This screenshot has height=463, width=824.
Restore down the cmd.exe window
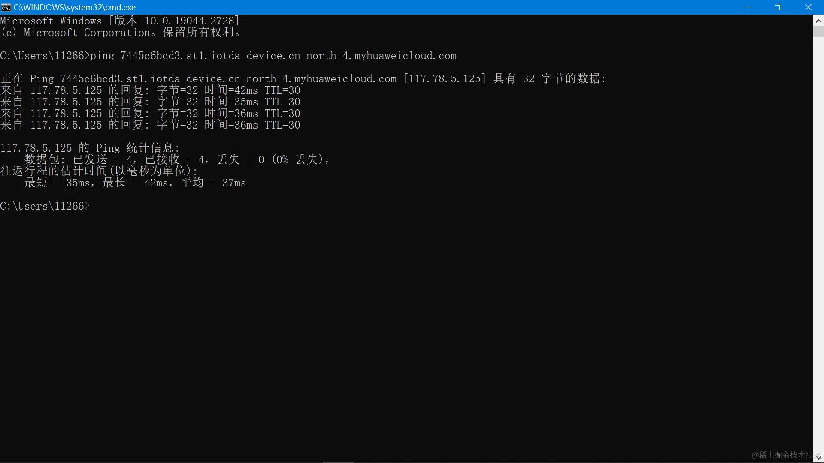[778, 7]
